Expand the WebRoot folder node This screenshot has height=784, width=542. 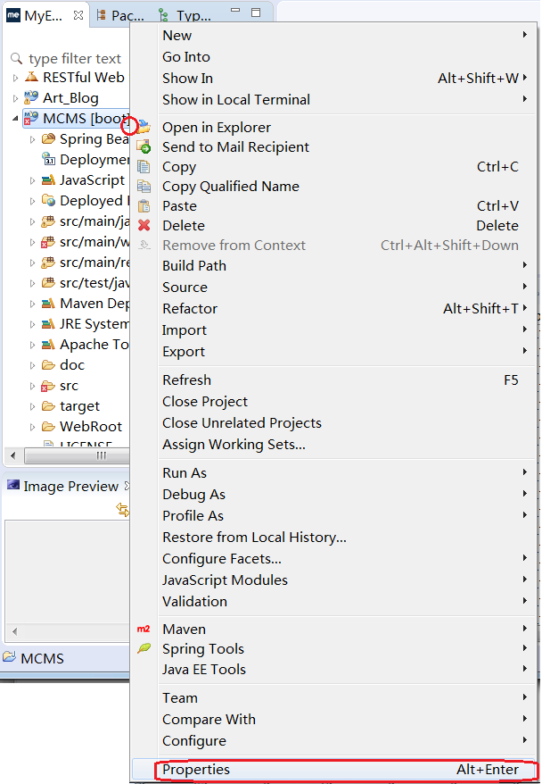coord(32,427)
